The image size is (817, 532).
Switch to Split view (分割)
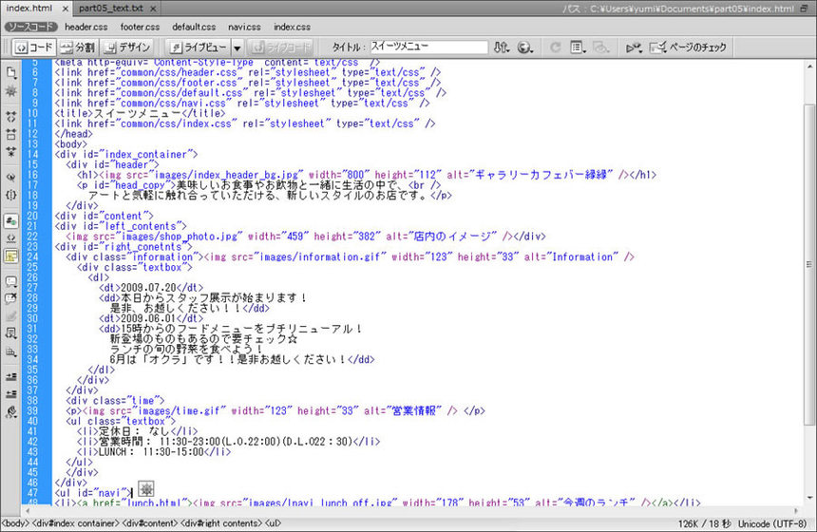coord(78,47)
